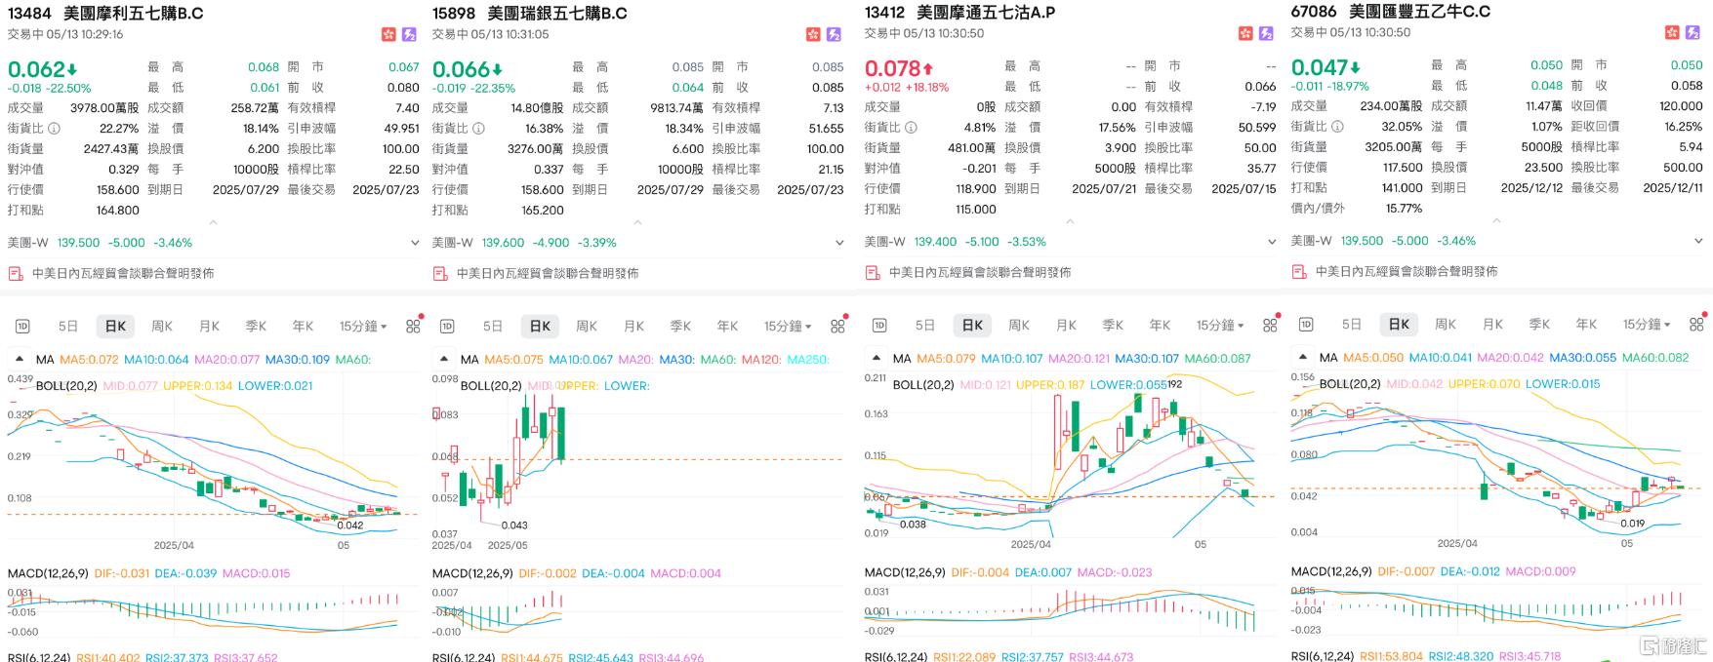Viewport: 1713px width, 662px height.
Task: Click the Hong Kong flag icon for 13484
Action: (388, 34)
